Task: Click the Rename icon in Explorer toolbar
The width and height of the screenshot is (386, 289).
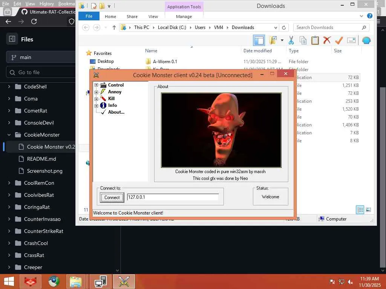Action: click(x=351, y=40)
